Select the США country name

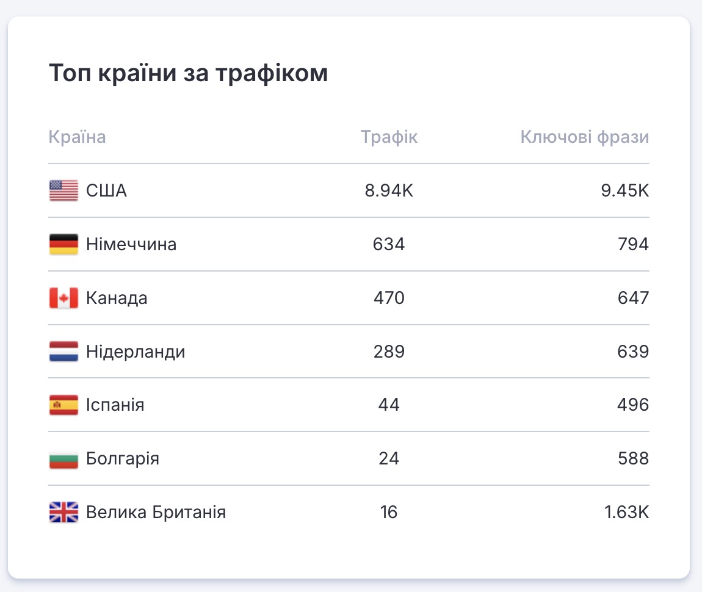107,191
